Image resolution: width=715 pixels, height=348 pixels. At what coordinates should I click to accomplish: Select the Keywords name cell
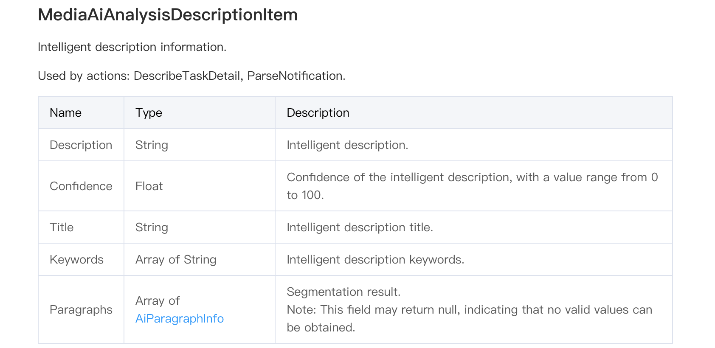click(76, 259)
